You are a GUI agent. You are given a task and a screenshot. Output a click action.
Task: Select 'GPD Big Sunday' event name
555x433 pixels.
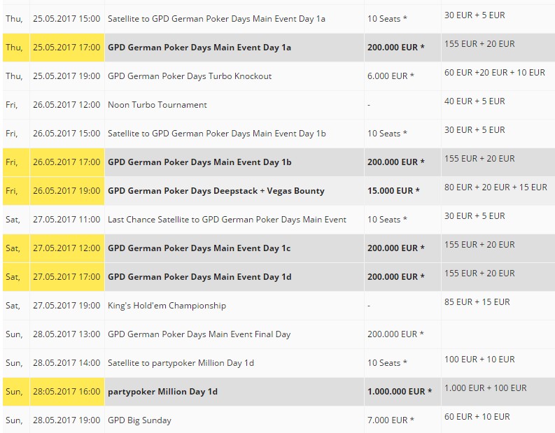(x=139, y=420)
